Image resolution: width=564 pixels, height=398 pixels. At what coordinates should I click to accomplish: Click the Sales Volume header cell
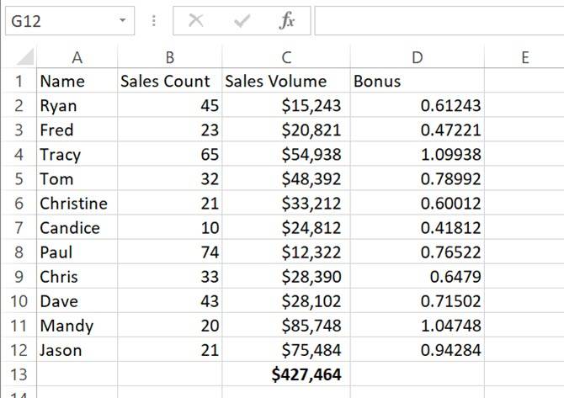[285, 82]
